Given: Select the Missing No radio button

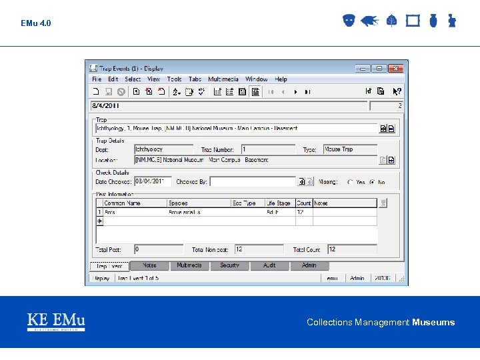Looking at the screenshot, I should 372,182.
